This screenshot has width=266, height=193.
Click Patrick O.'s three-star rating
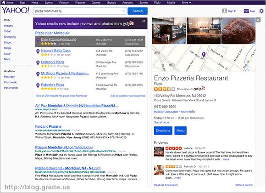(173, 166)
